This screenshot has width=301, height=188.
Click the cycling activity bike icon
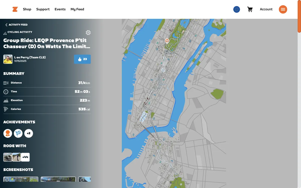5,33
